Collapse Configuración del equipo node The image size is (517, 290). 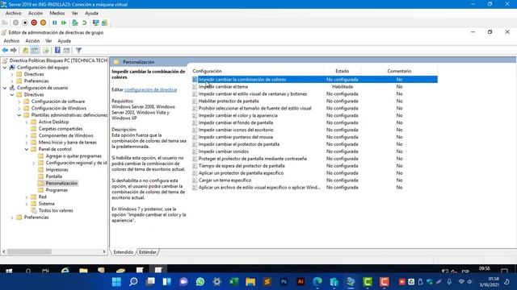[5, 68]
